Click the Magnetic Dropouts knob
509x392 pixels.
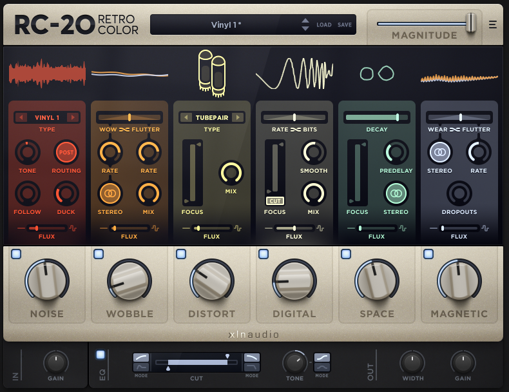tap(459, 193)
